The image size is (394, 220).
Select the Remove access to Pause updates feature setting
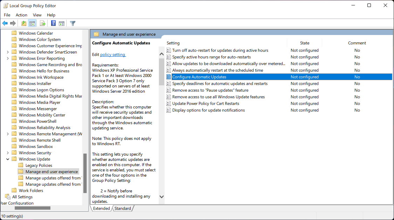pyautogui.click(x=209, y=90)
